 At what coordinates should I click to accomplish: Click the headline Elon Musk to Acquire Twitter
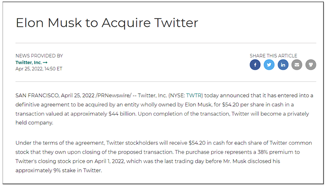point(107,23)
